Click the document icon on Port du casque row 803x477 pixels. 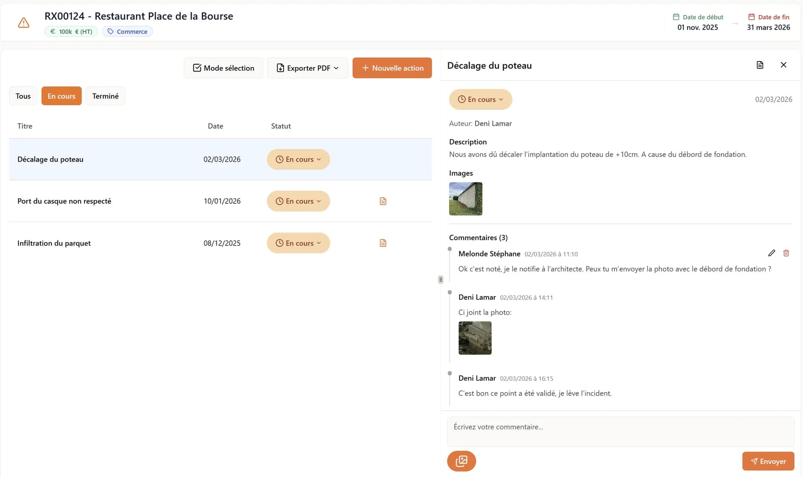383,201
